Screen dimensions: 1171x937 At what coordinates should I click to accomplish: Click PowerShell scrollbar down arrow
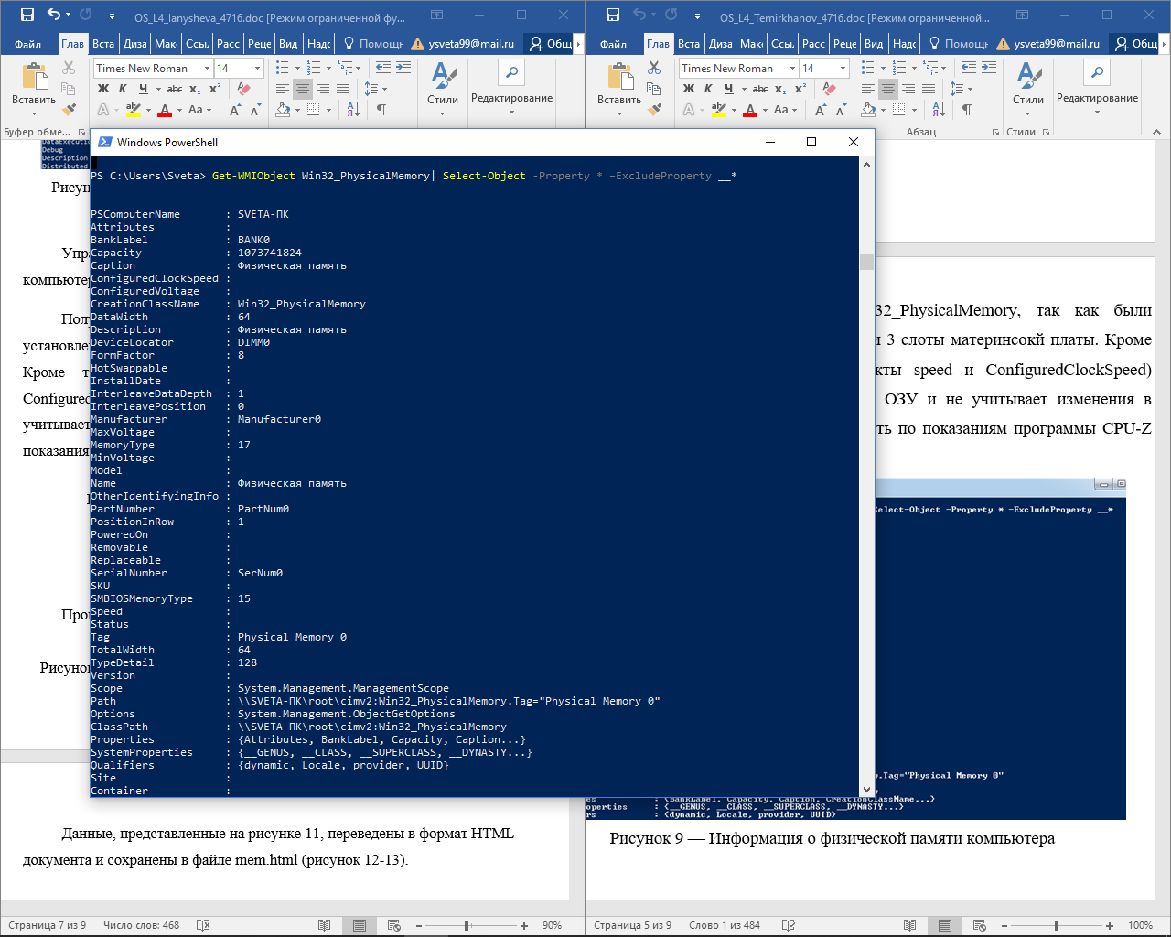coord(866,789)
